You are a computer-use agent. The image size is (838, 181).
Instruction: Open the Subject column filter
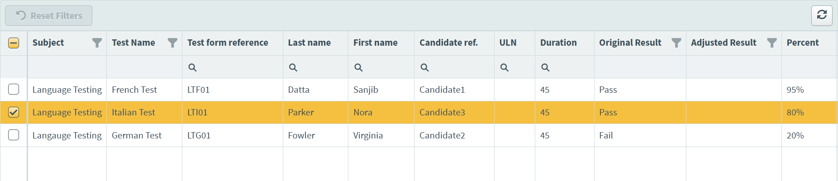click(97, 43)
